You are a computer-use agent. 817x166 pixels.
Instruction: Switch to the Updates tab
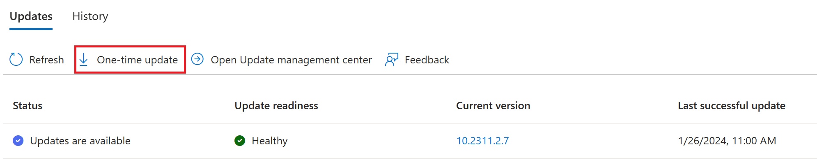point(31,16)
